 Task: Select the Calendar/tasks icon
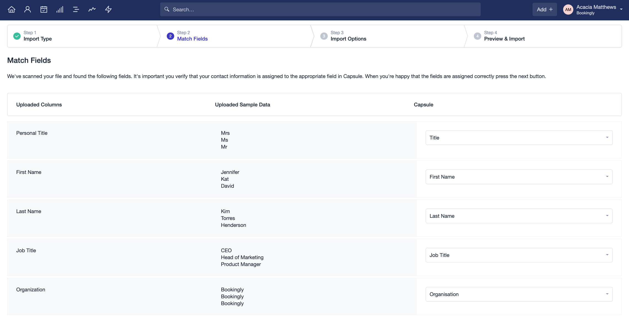44,9
